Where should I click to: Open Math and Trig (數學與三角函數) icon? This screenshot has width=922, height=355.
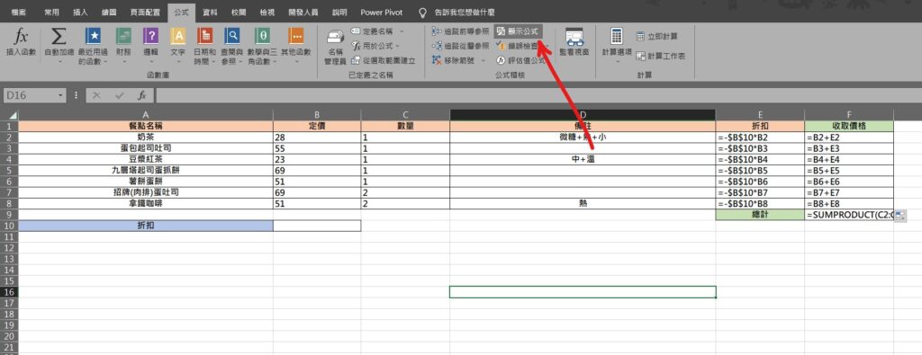(x=263, y=36)
